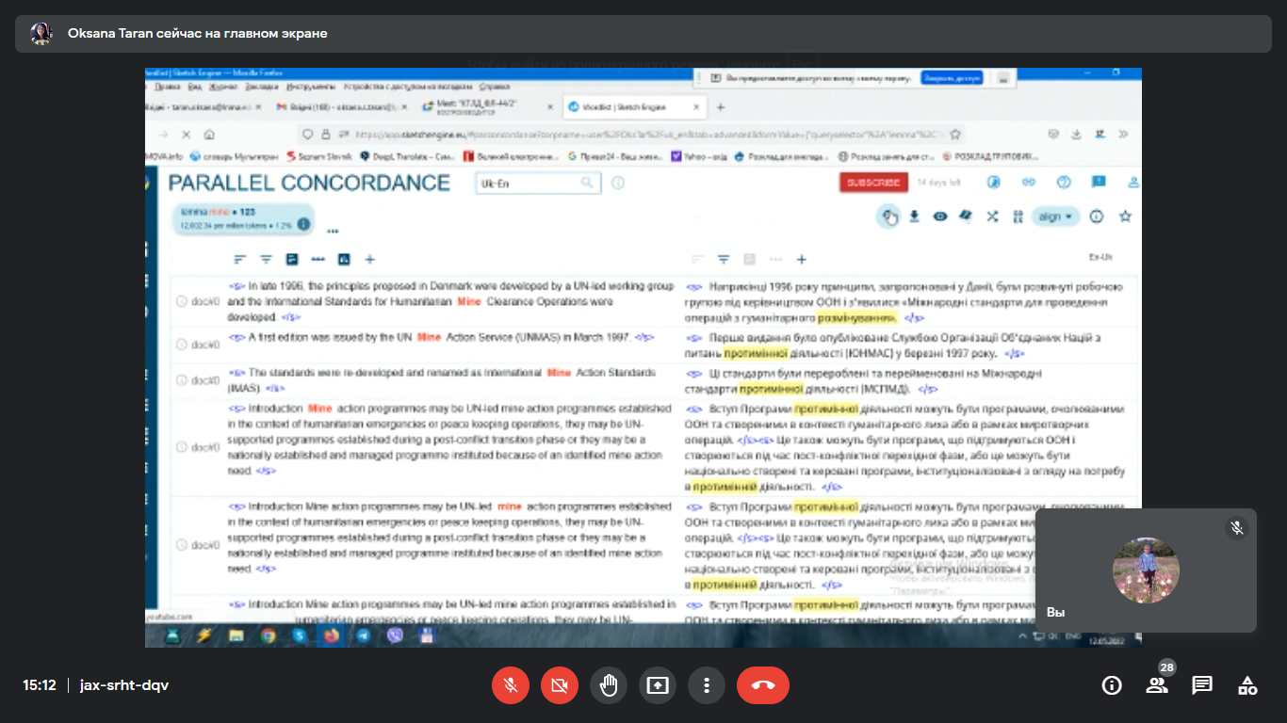This screenshot has width=1287, height=723.
Task: Show the participants list with 28 people
Action: (x=1157, y=685)
